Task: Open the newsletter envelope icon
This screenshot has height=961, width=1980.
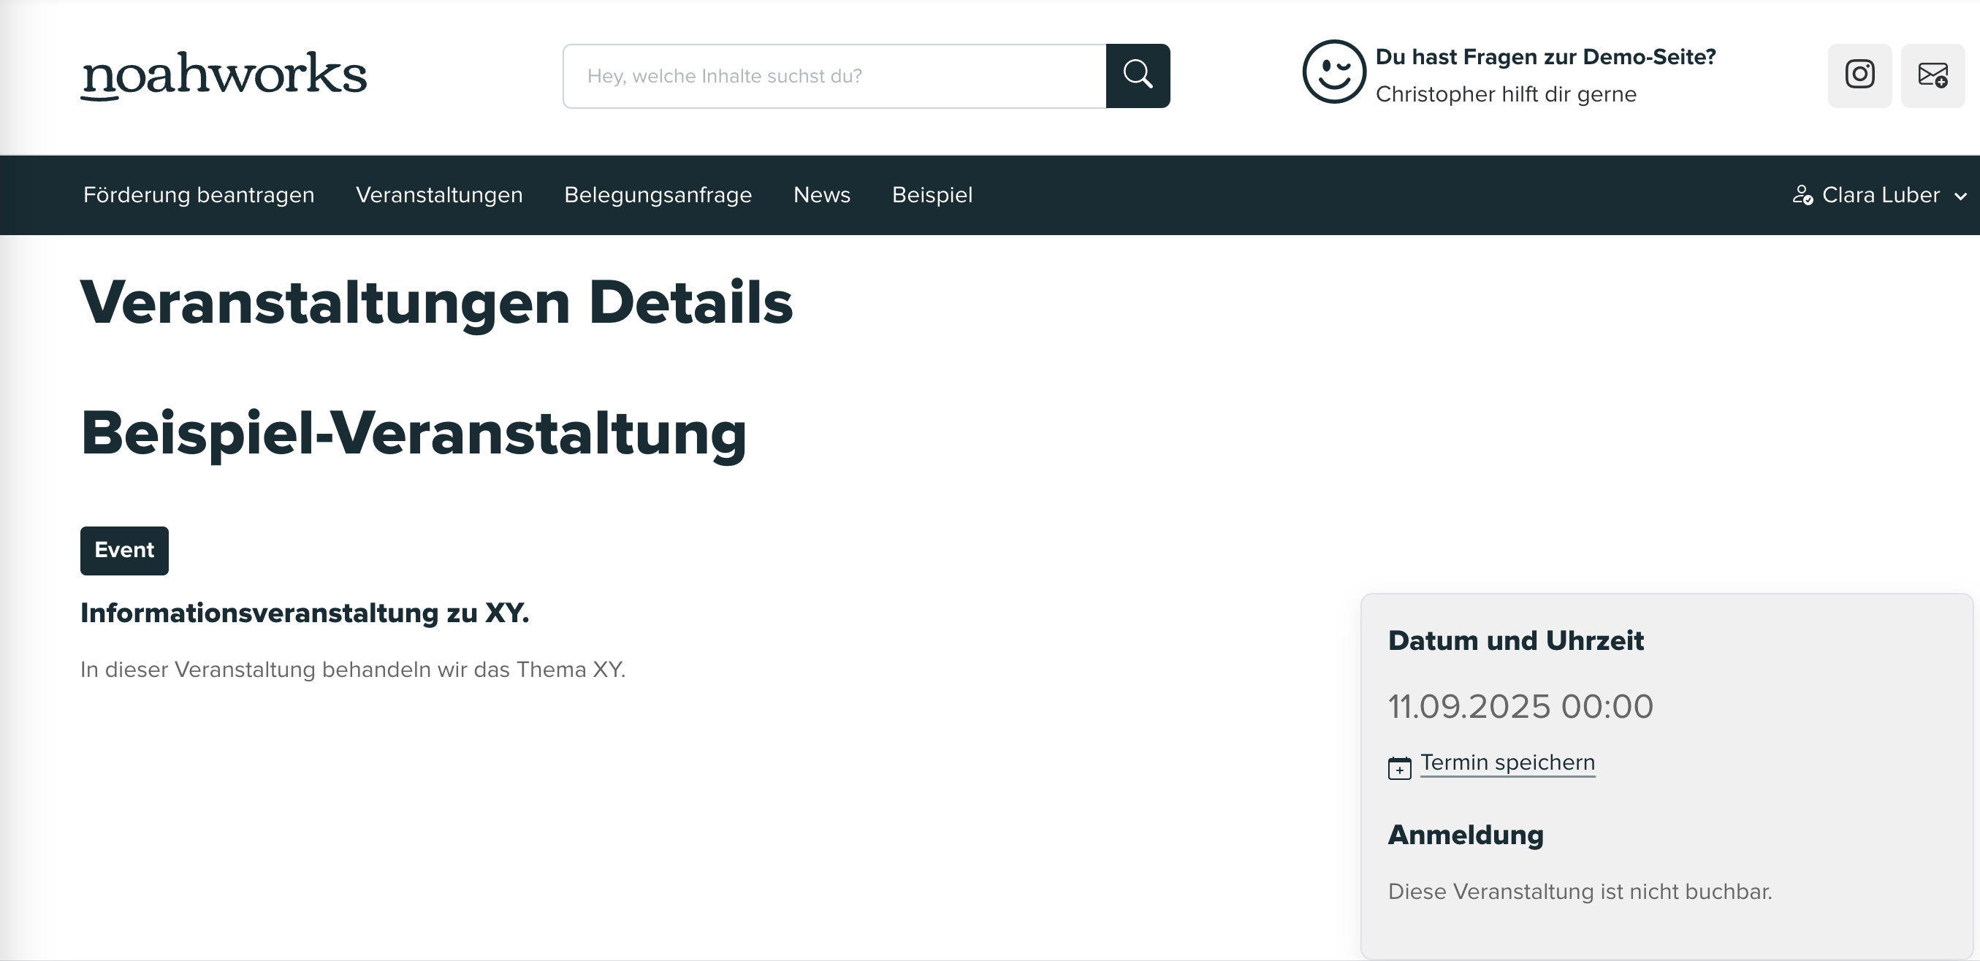Action: (1933, 75)
